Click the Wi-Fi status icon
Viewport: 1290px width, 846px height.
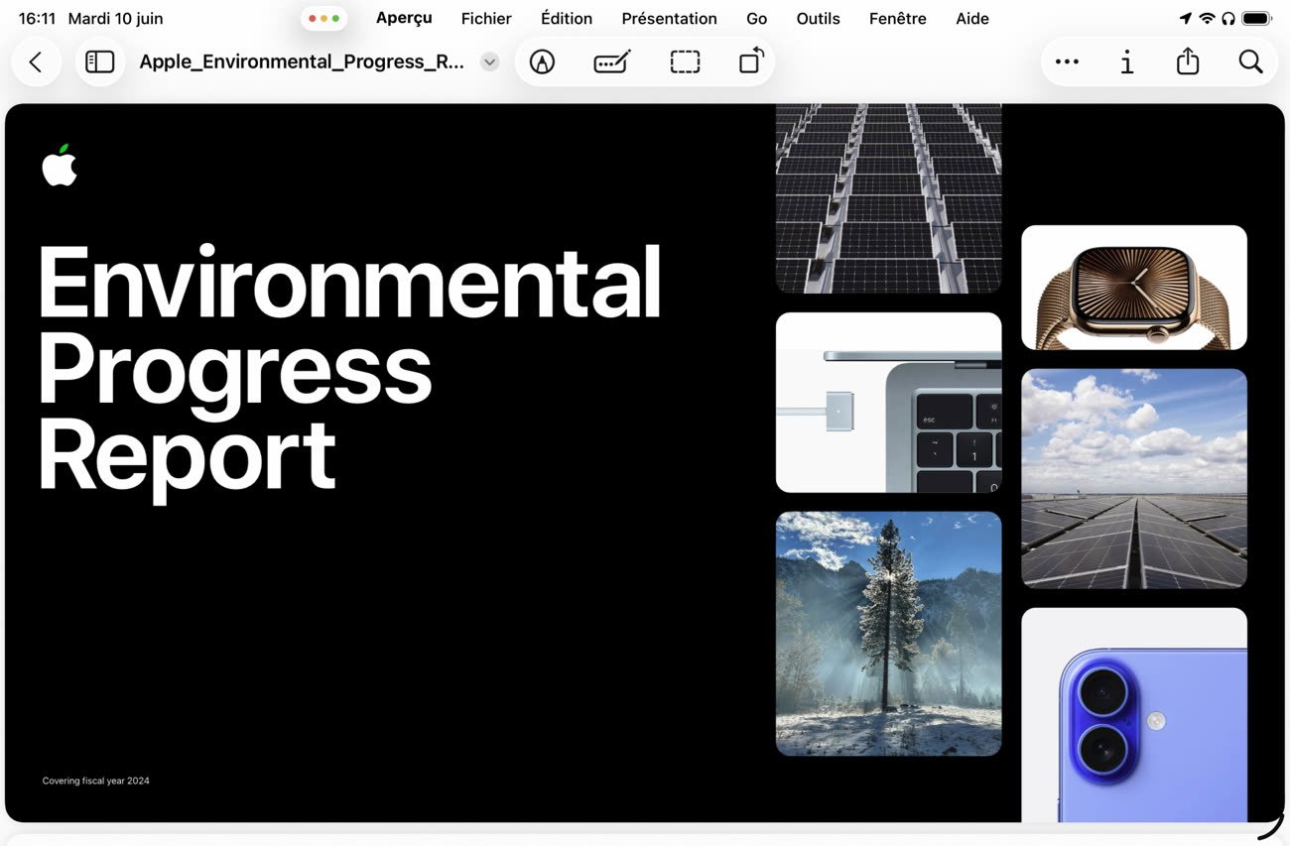(x=1207, y=19)
